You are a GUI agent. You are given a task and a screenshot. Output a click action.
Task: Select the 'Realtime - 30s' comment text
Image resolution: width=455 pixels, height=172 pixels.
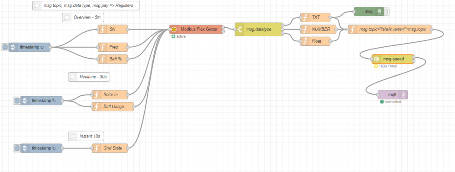tap(93, 77)
